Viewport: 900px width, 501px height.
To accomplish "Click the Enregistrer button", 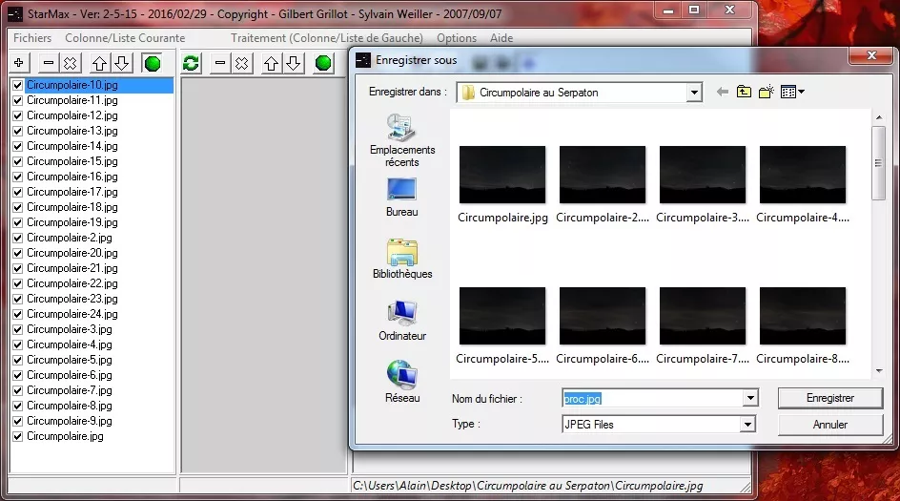I will tap(829, 398).
